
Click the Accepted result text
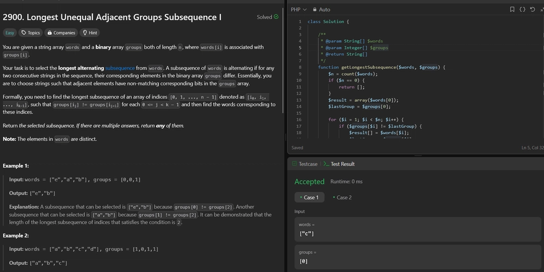tap(309, 182)
